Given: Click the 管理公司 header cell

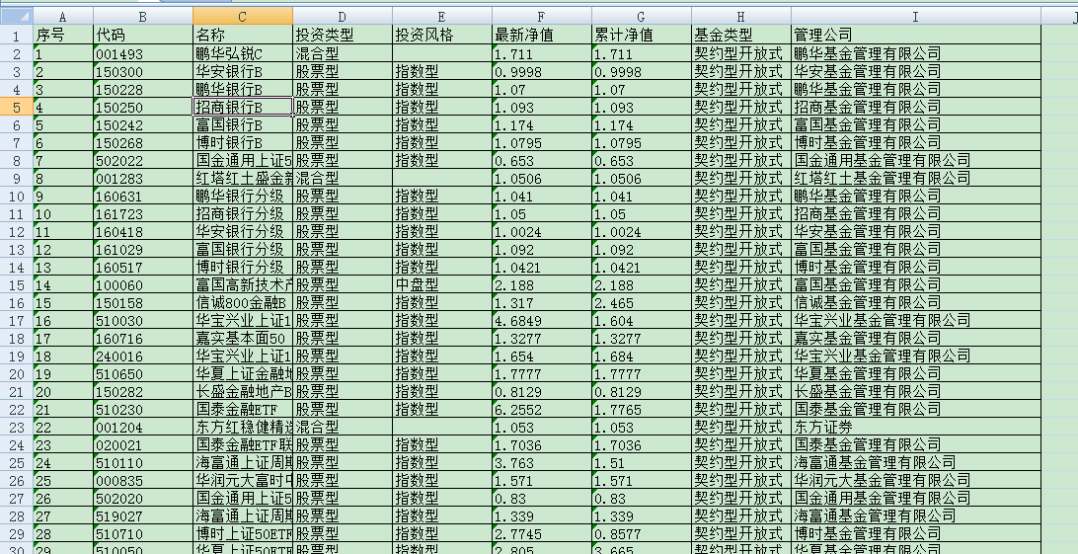Looking at the screenshot, I should click(916, 35).
